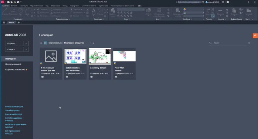This screenshot has height=139, width=258.
Task: Expand the Открыть button dropdown arrow
Action: coord(26,43)
